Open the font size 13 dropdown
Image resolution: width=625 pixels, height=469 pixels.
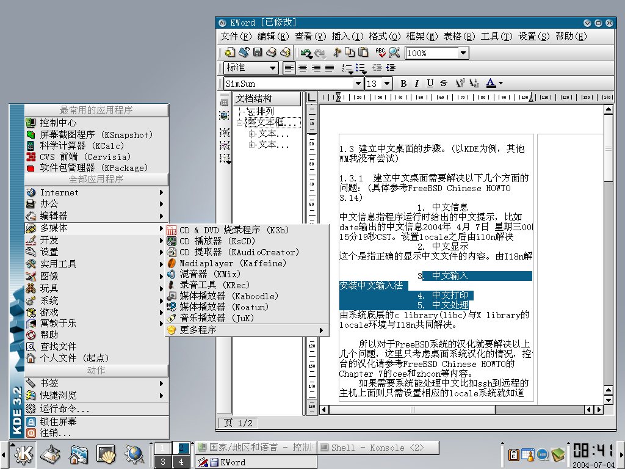coord(386,83)
